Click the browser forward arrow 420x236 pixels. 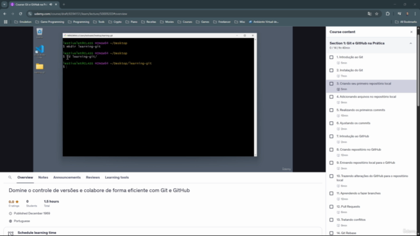point(12,14)
